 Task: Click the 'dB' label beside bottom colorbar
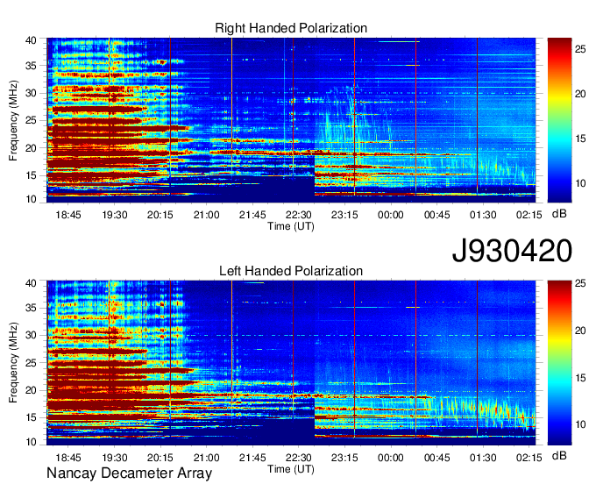559,455
